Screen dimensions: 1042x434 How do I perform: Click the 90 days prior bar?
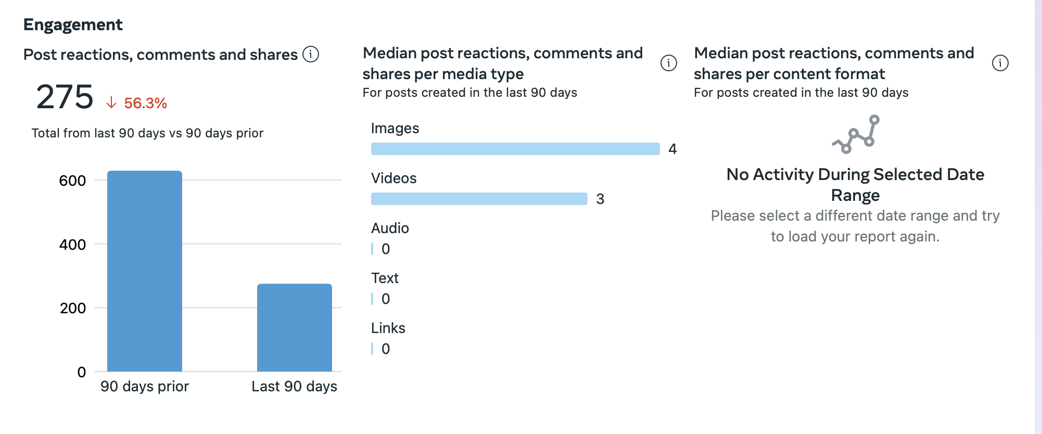click(x=145, y=271)
